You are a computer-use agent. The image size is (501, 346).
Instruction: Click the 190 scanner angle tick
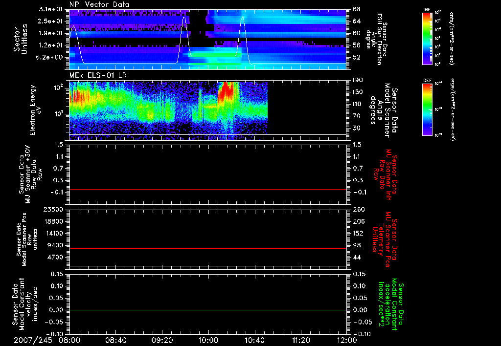[x=359, y=80]
